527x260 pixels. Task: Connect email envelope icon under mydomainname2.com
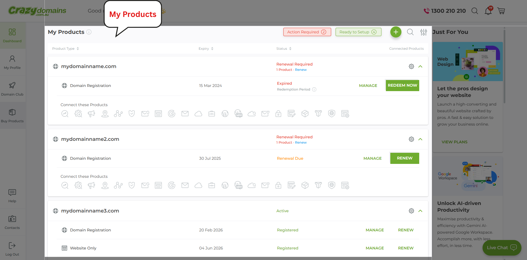185,185
